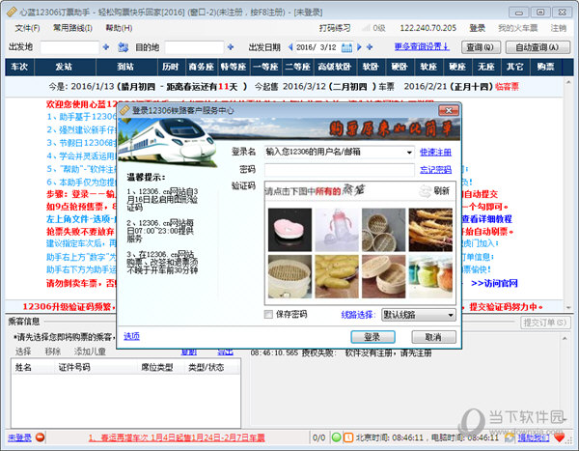Screen dimensions: 579x451
Task: Go to next departure date arrow
Action: coord(359,47)
